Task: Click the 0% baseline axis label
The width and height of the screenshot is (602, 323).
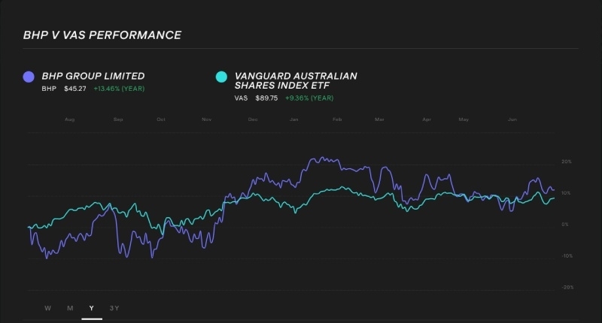Action: (x=565, y=225)
